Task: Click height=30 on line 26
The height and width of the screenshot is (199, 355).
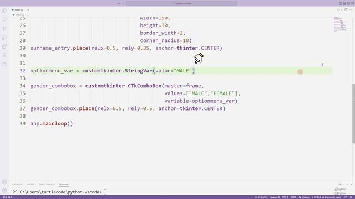Action: [154, 25]
